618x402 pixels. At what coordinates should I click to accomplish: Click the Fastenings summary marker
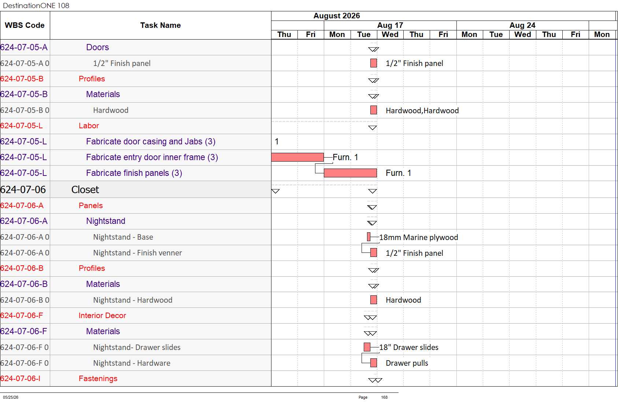coord(375,380)
